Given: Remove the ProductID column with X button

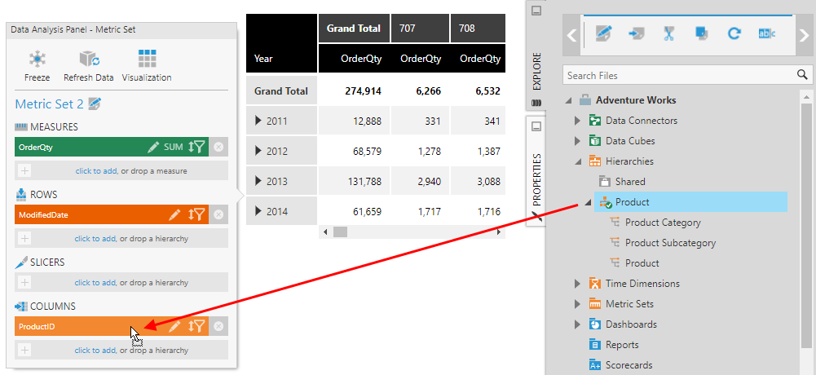Looking at the screenshot, I should (x=218, y=326).
